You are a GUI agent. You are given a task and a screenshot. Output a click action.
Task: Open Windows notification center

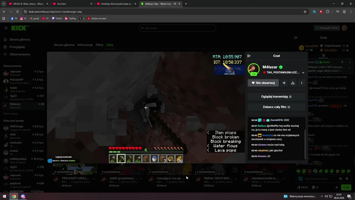click(x=349, y=196)
